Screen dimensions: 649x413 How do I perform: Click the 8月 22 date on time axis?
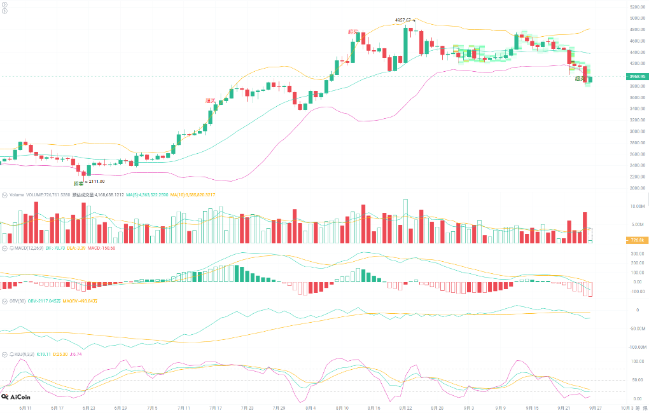(x=406, y=408)
